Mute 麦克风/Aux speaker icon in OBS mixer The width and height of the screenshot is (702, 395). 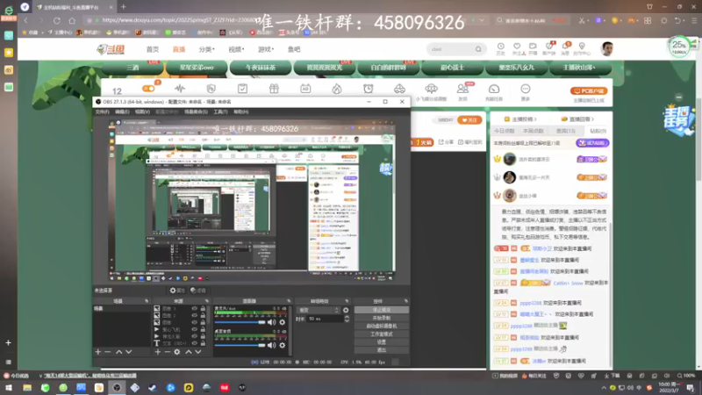(271, 322)
